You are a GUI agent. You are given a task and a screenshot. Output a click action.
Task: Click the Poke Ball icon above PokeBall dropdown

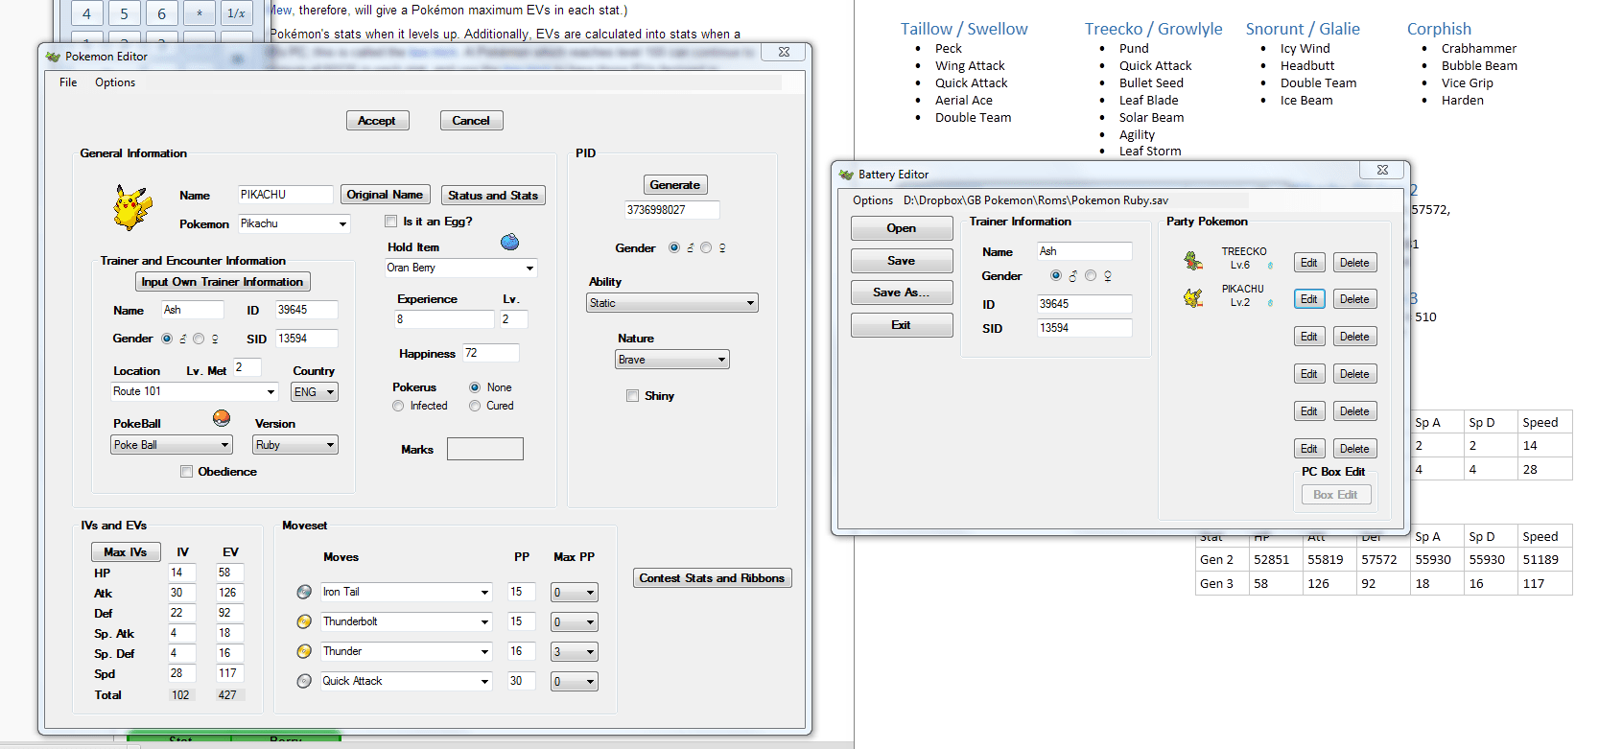(222, 418)
